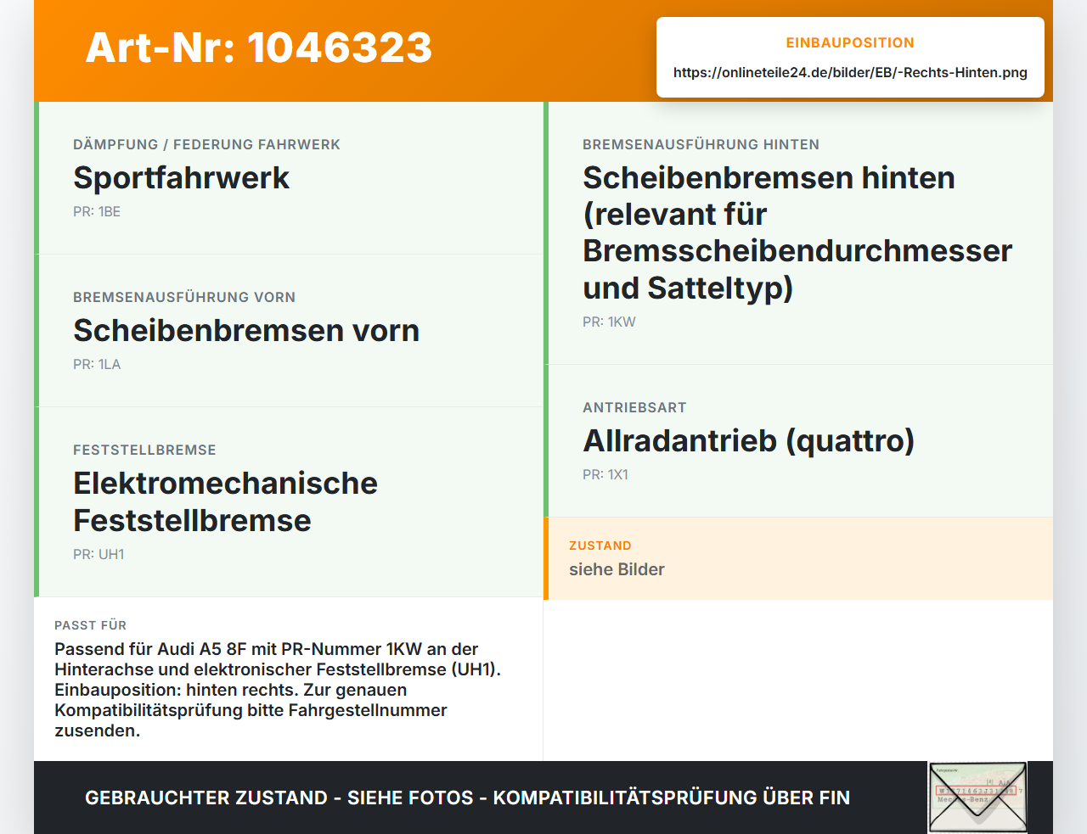The width and height of the screenshot is (1087, 834).
Task: Click the PASST FÜR section label
Action: (90, 625)
